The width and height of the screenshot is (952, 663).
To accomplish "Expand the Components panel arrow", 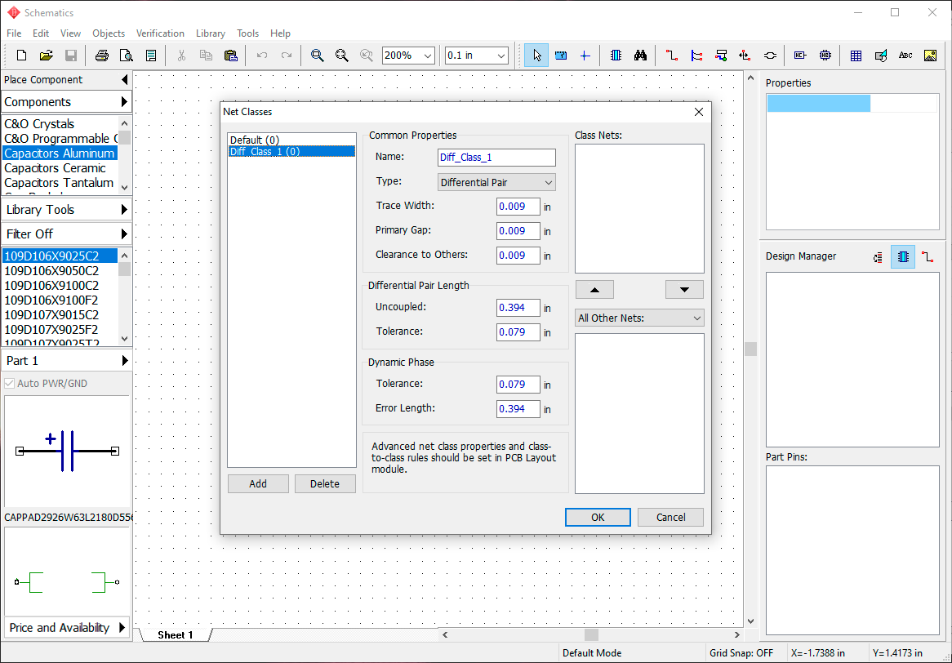I will tap(124, 101).
